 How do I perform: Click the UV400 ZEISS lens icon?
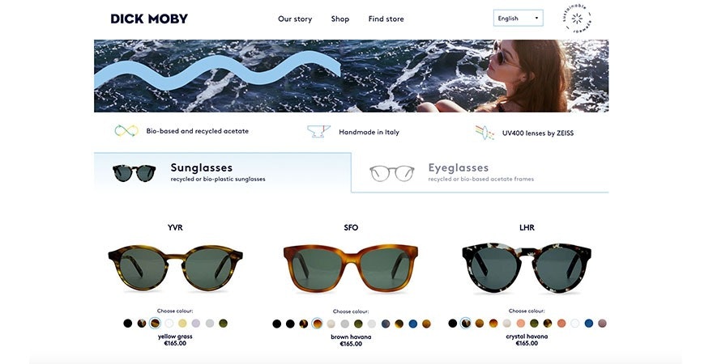click(x=485, y=133)
